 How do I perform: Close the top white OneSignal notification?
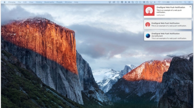[x=190, y=7]
